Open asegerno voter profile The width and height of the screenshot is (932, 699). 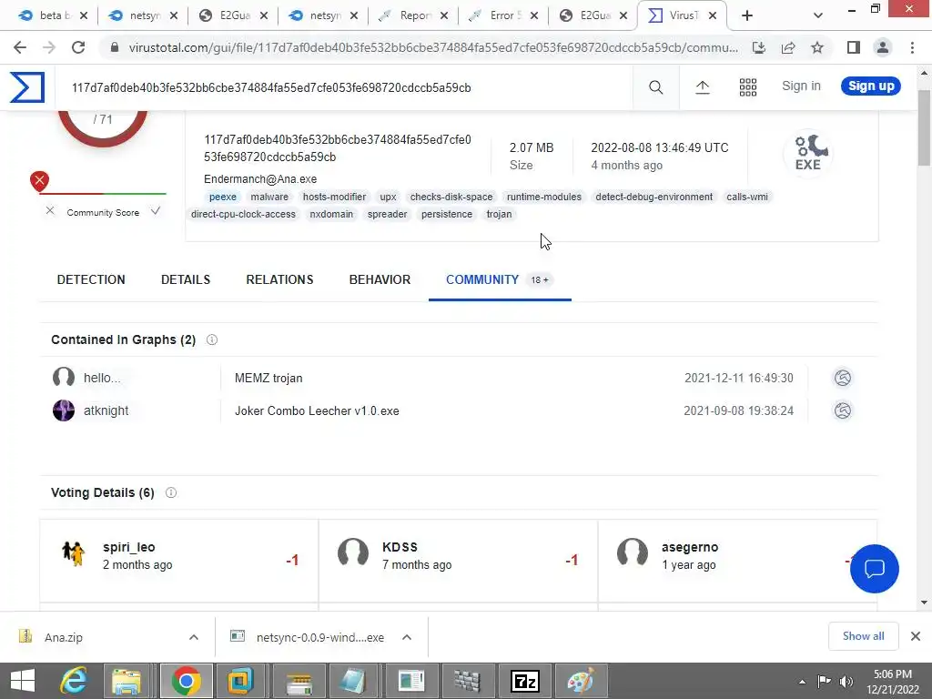(x=690, y=547)
